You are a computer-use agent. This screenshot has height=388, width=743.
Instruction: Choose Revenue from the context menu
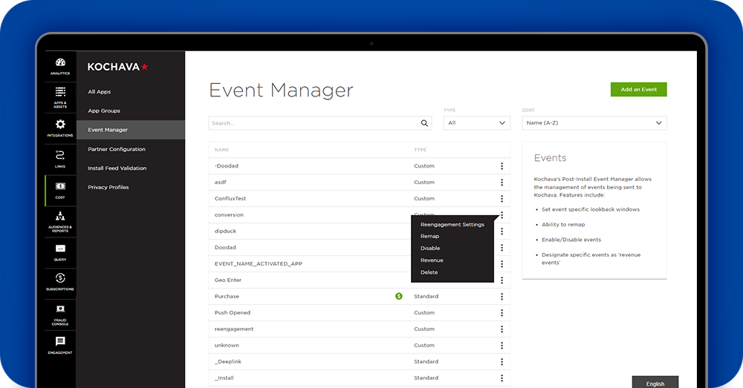[432, 260]
